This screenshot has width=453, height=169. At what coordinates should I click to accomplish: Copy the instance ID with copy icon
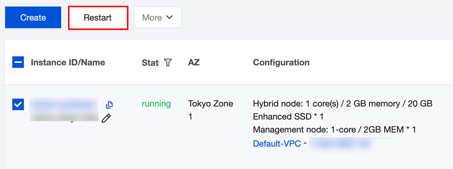[x=109, y=105]
